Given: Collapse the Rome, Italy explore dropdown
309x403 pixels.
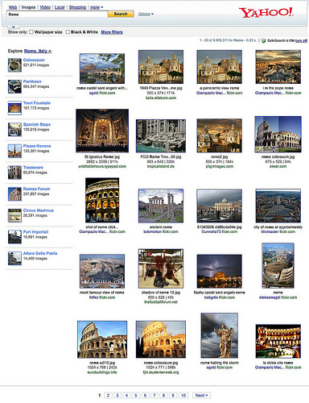Looking at the screenshot, I should pos(38,51).
